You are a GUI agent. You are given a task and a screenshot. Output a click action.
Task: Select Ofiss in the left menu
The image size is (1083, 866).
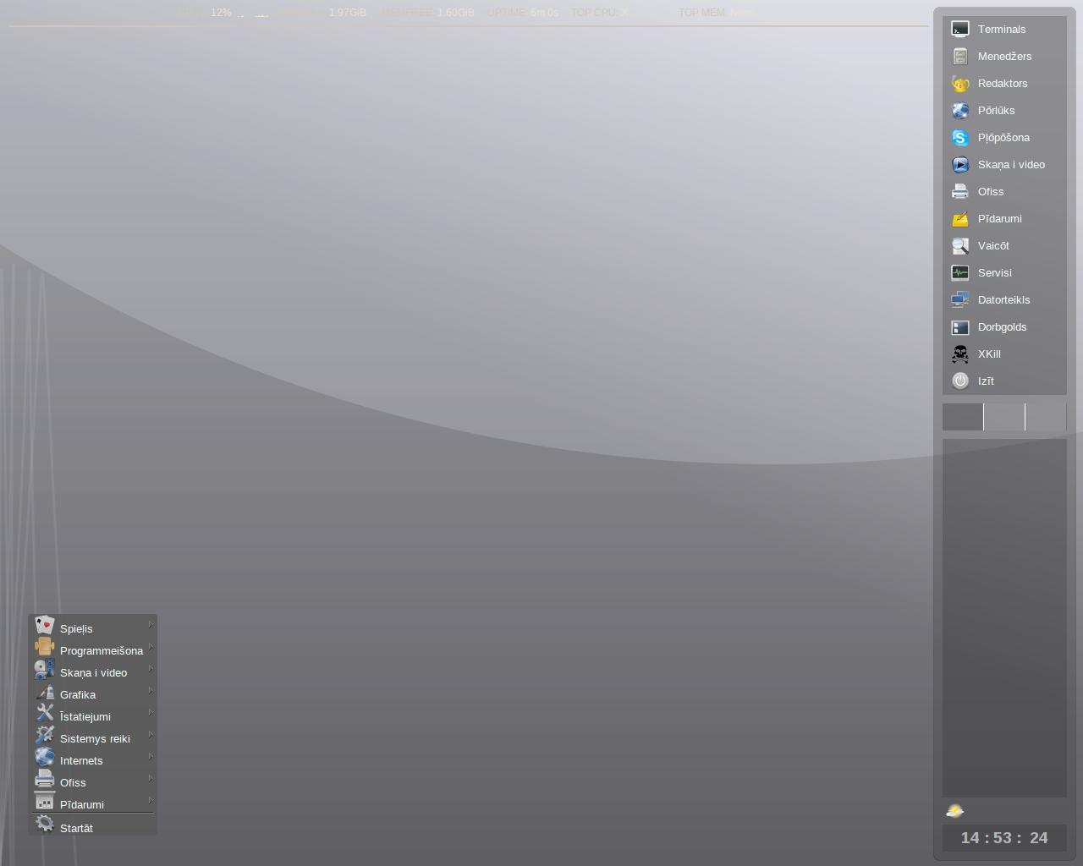pyautogui.click(x=93, y=781)
